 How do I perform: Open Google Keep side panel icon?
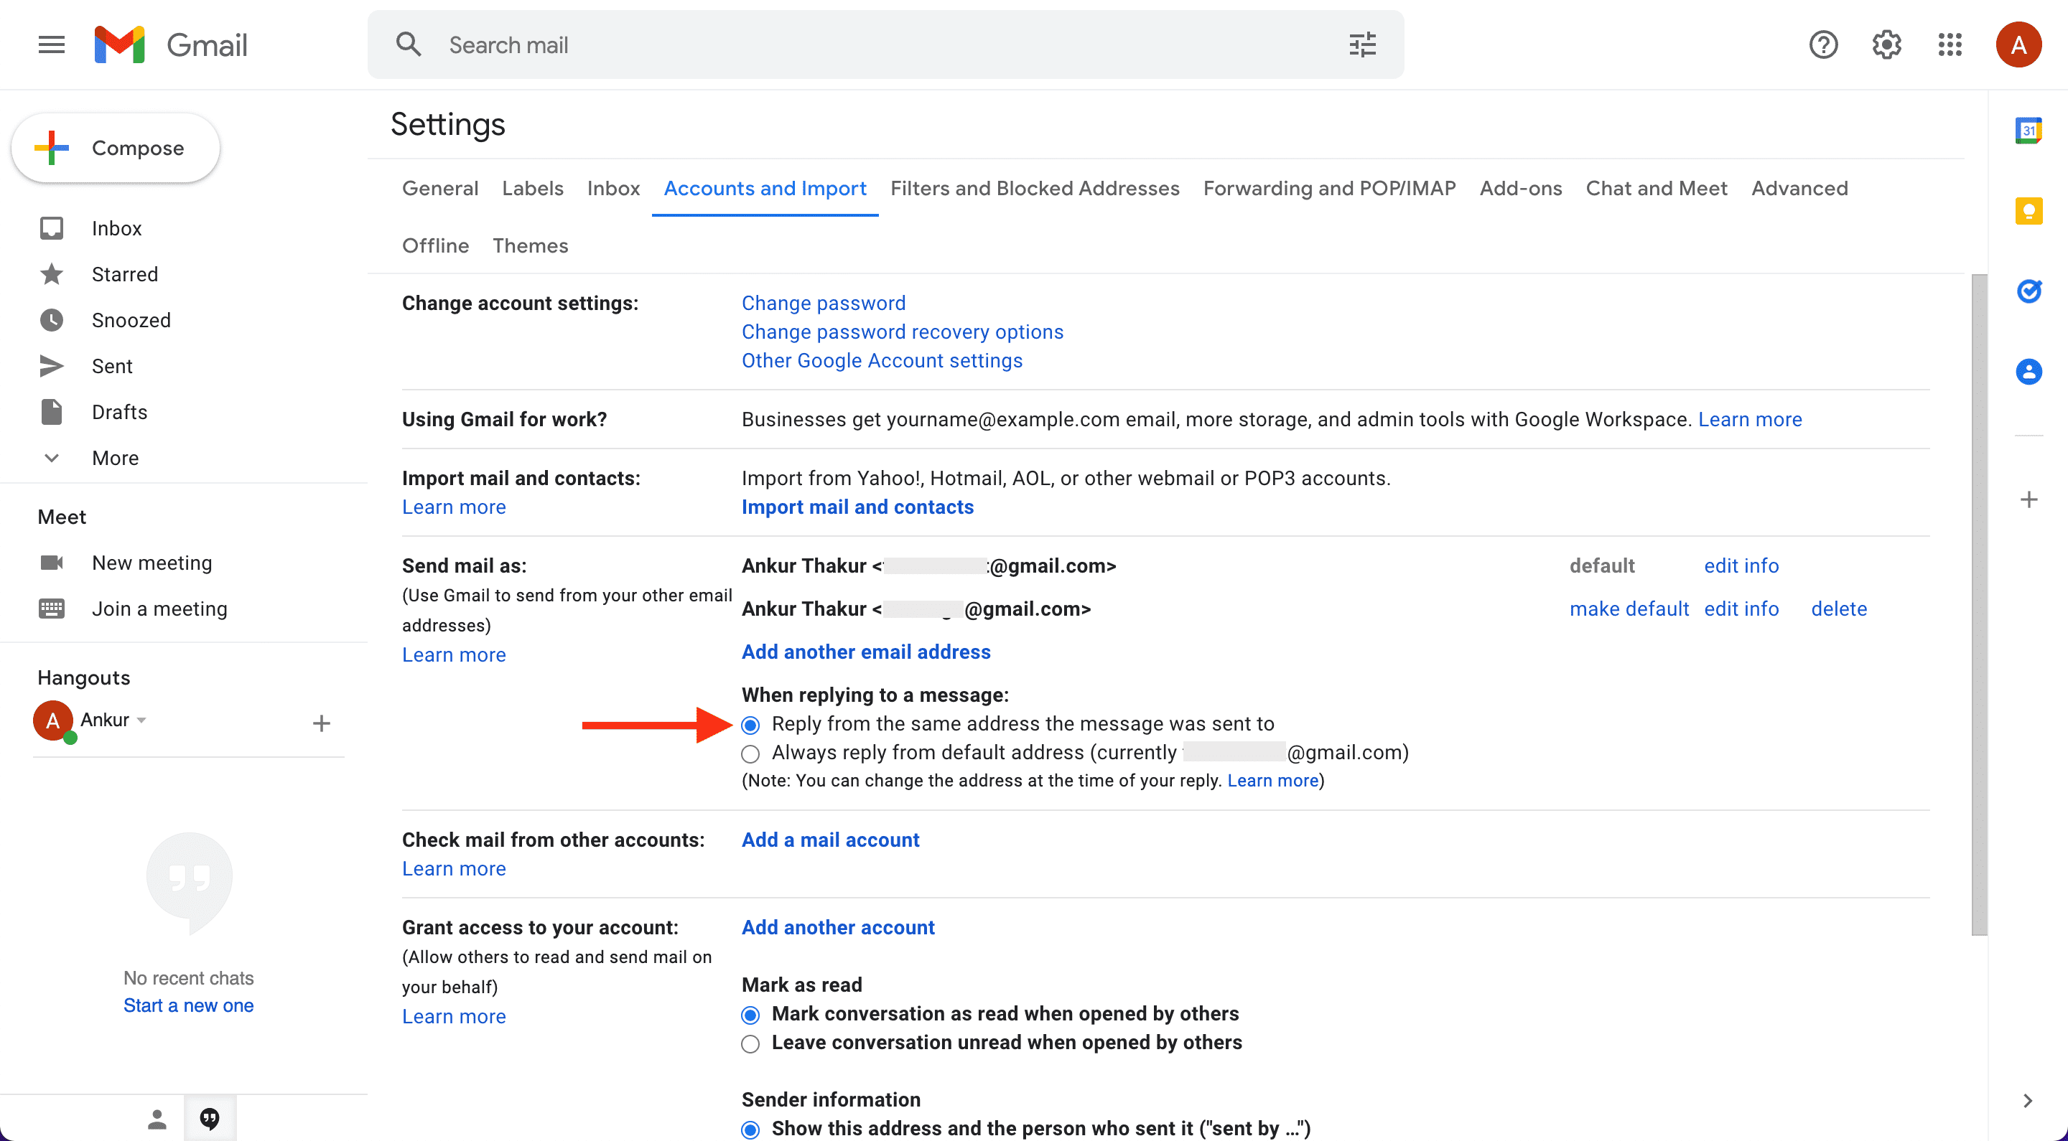pyautogui.click(x=2029, y=211)
